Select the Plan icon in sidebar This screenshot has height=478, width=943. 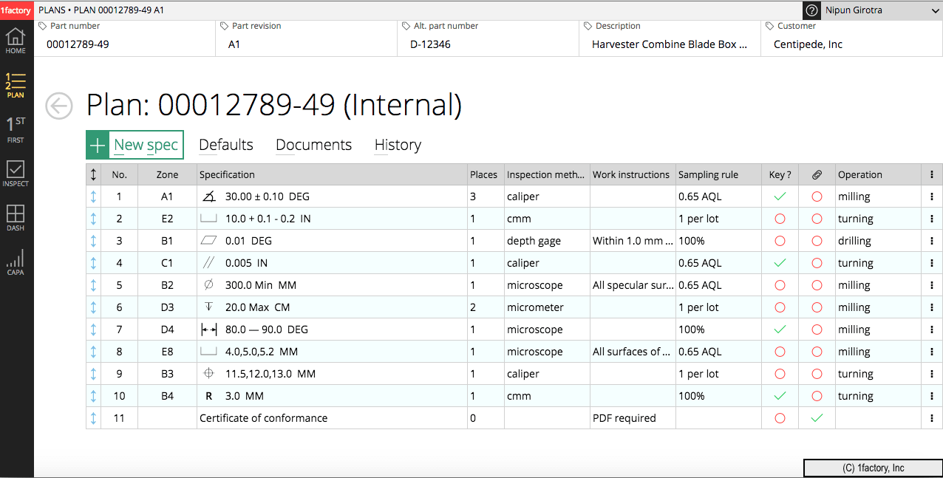pyautogui.click(x=16, y=85)
